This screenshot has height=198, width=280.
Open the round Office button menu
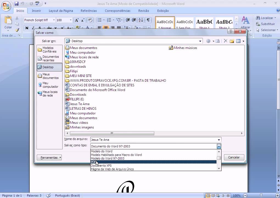(6, 6)
